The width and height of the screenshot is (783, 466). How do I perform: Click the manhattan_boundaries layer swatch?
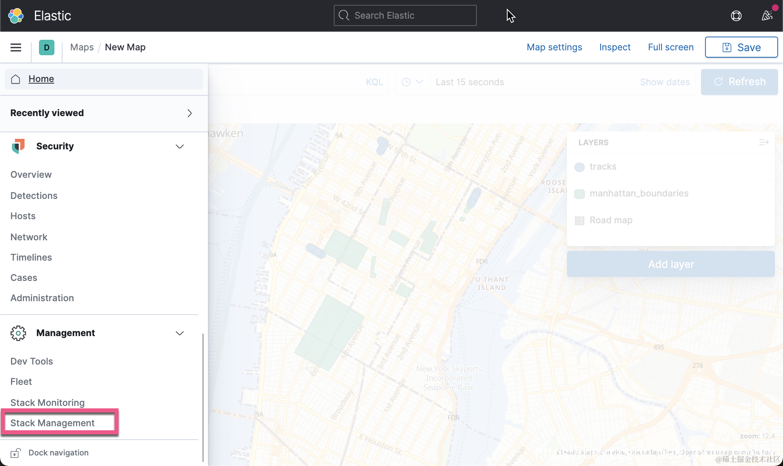[580, 194]
